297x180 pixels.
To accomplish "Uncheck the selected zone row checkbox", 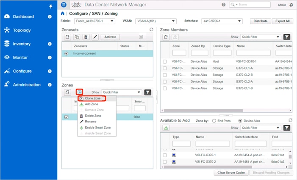I will [x=66, y=117].
